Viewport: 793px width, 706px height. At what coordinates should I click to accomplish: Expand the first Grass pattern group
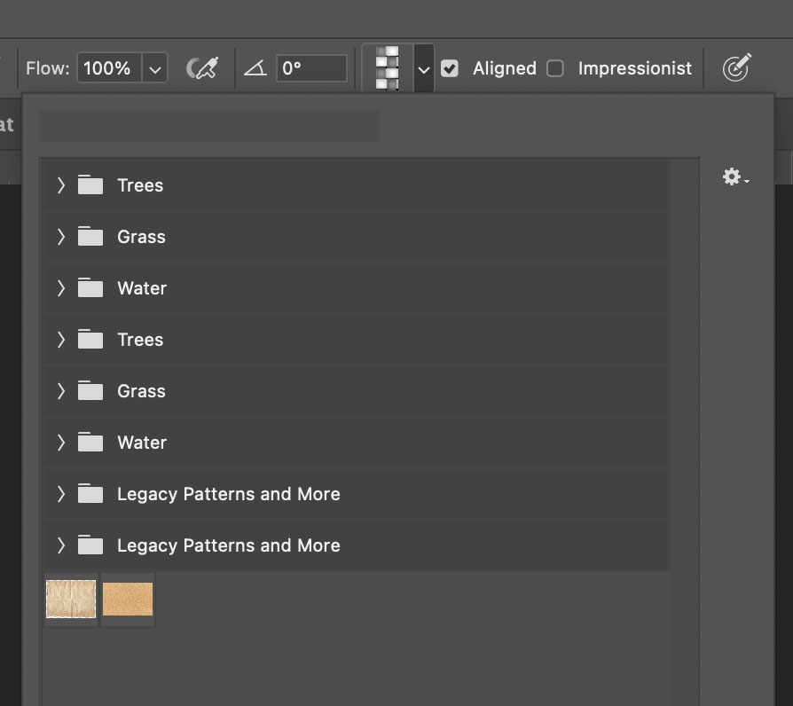[x=60, y=236]
